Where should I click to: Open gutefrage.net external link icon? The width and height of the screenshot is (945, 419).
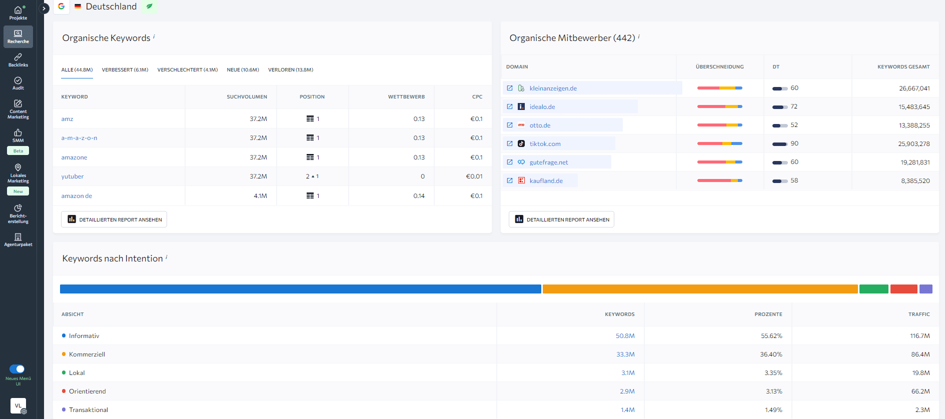(510, 162)
